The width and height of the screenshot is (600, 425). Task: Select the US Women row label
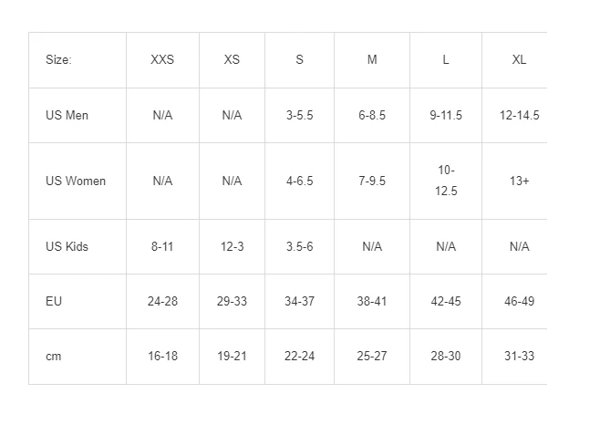pyautogui.click(x=76, y=181)
